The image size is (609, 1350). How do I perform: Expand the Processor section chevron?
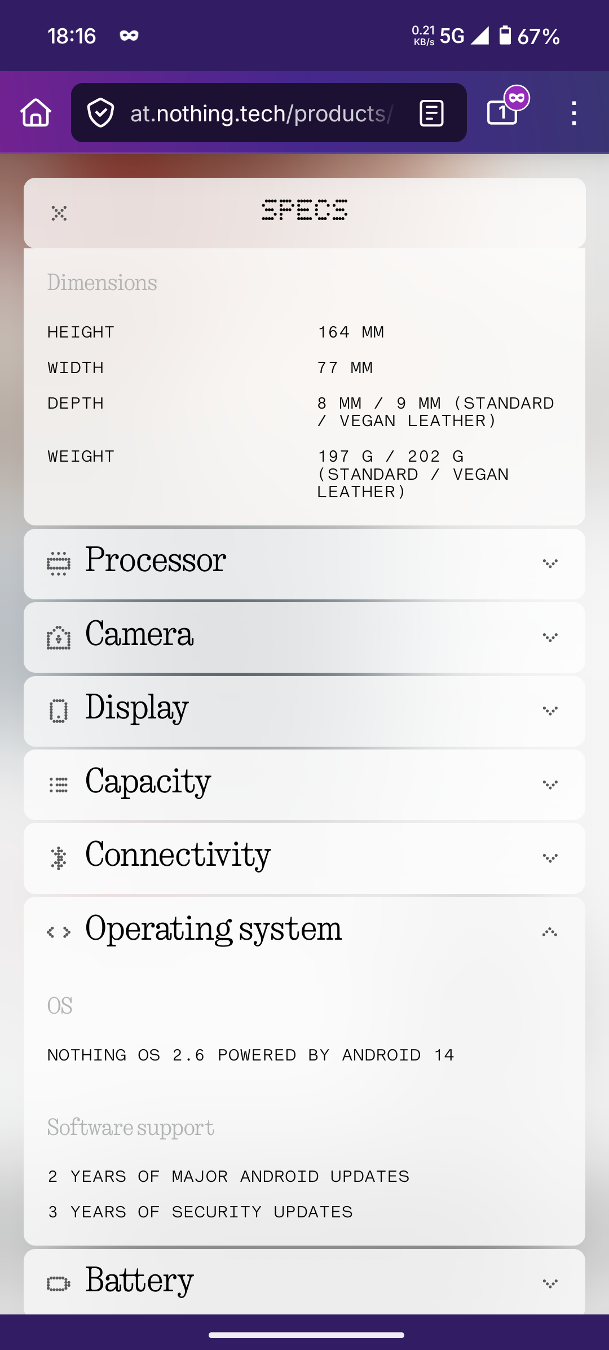click(550, 563)
